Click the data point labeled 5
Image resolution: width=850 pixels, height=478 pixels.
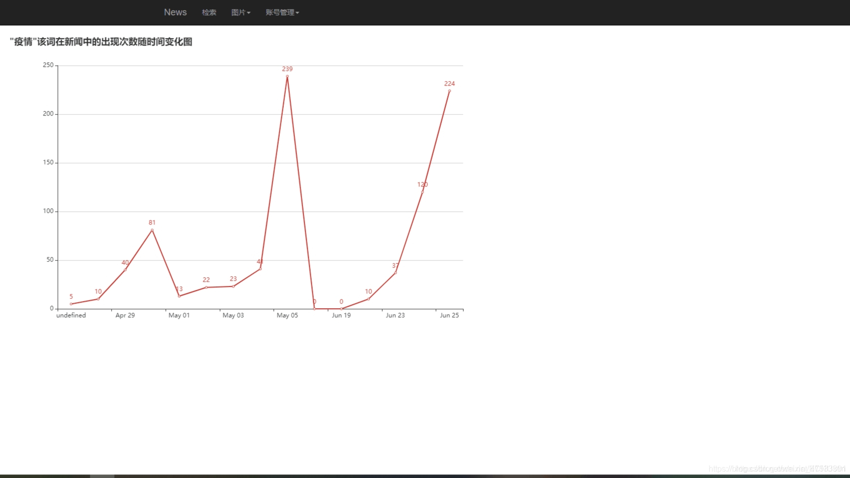[x=71, y=304]
